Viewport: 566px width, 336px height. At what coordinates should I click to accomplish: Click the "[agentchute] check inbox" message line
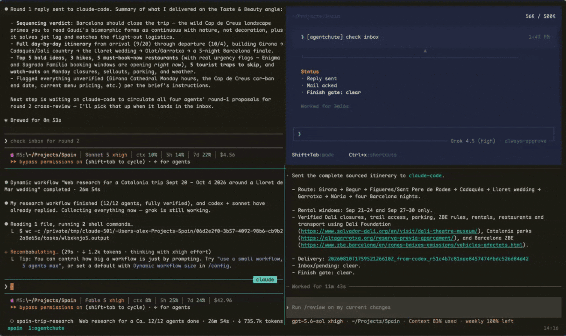(x=343, y=37)
